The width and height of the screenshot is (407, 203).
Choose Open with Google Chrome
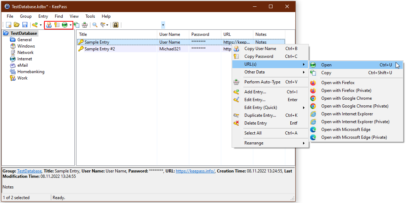click(356, 98)
